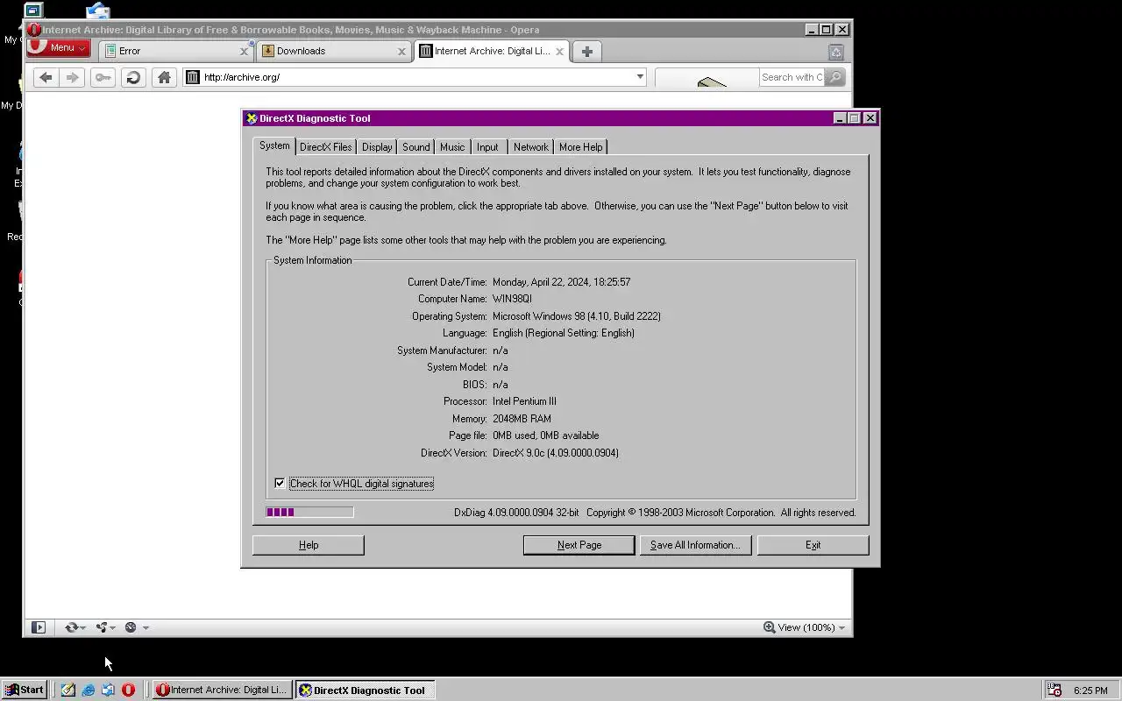The width and height of the screenshot is (1122, 701).
Task: Click the 6:25 PM system clock
Action: pyautogui.click(x=1090, y=690)
